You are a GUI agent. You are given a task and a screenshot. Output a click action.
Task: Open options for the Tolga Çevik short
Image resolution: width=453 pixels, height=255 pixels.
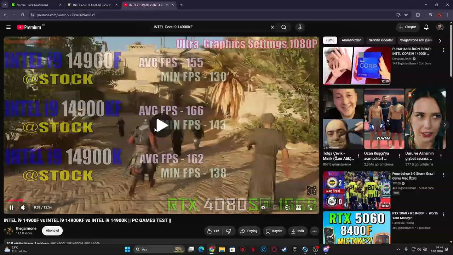(359, 155)
